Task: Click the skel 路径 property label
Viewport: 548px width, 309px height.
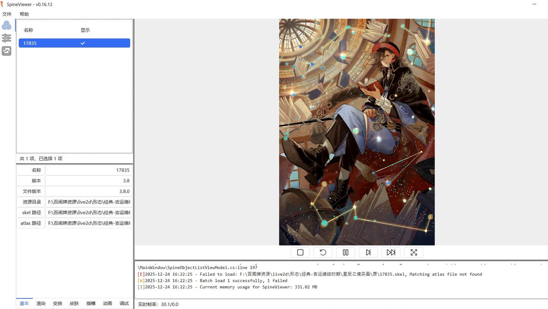Action: 31,213
